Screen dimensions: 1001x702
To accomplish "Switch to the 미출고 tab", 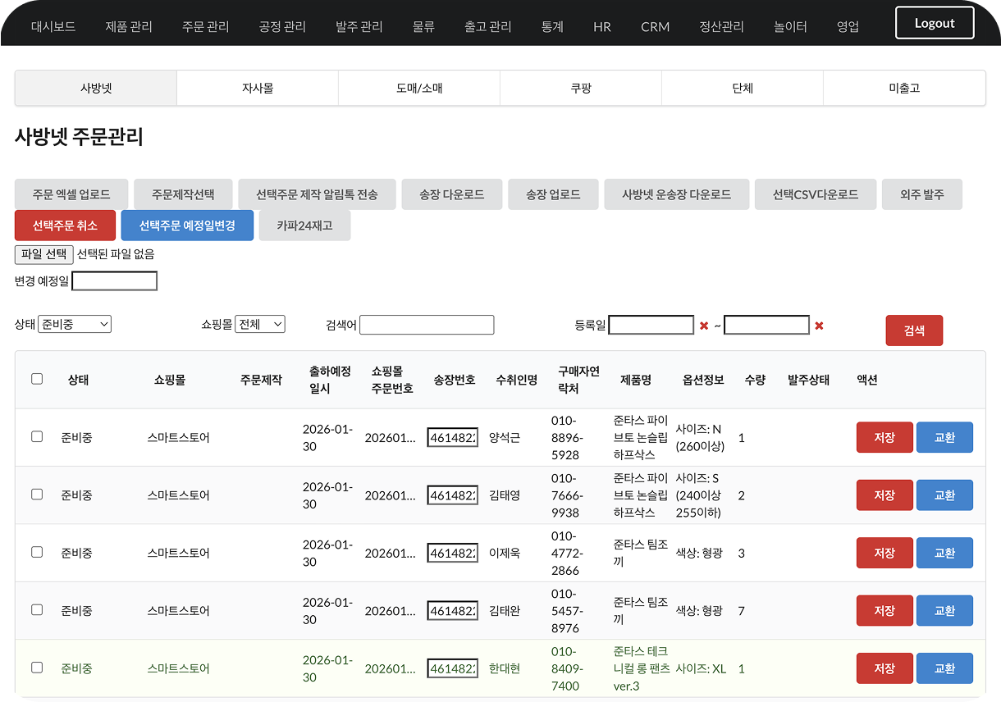I will pos(904,88).
